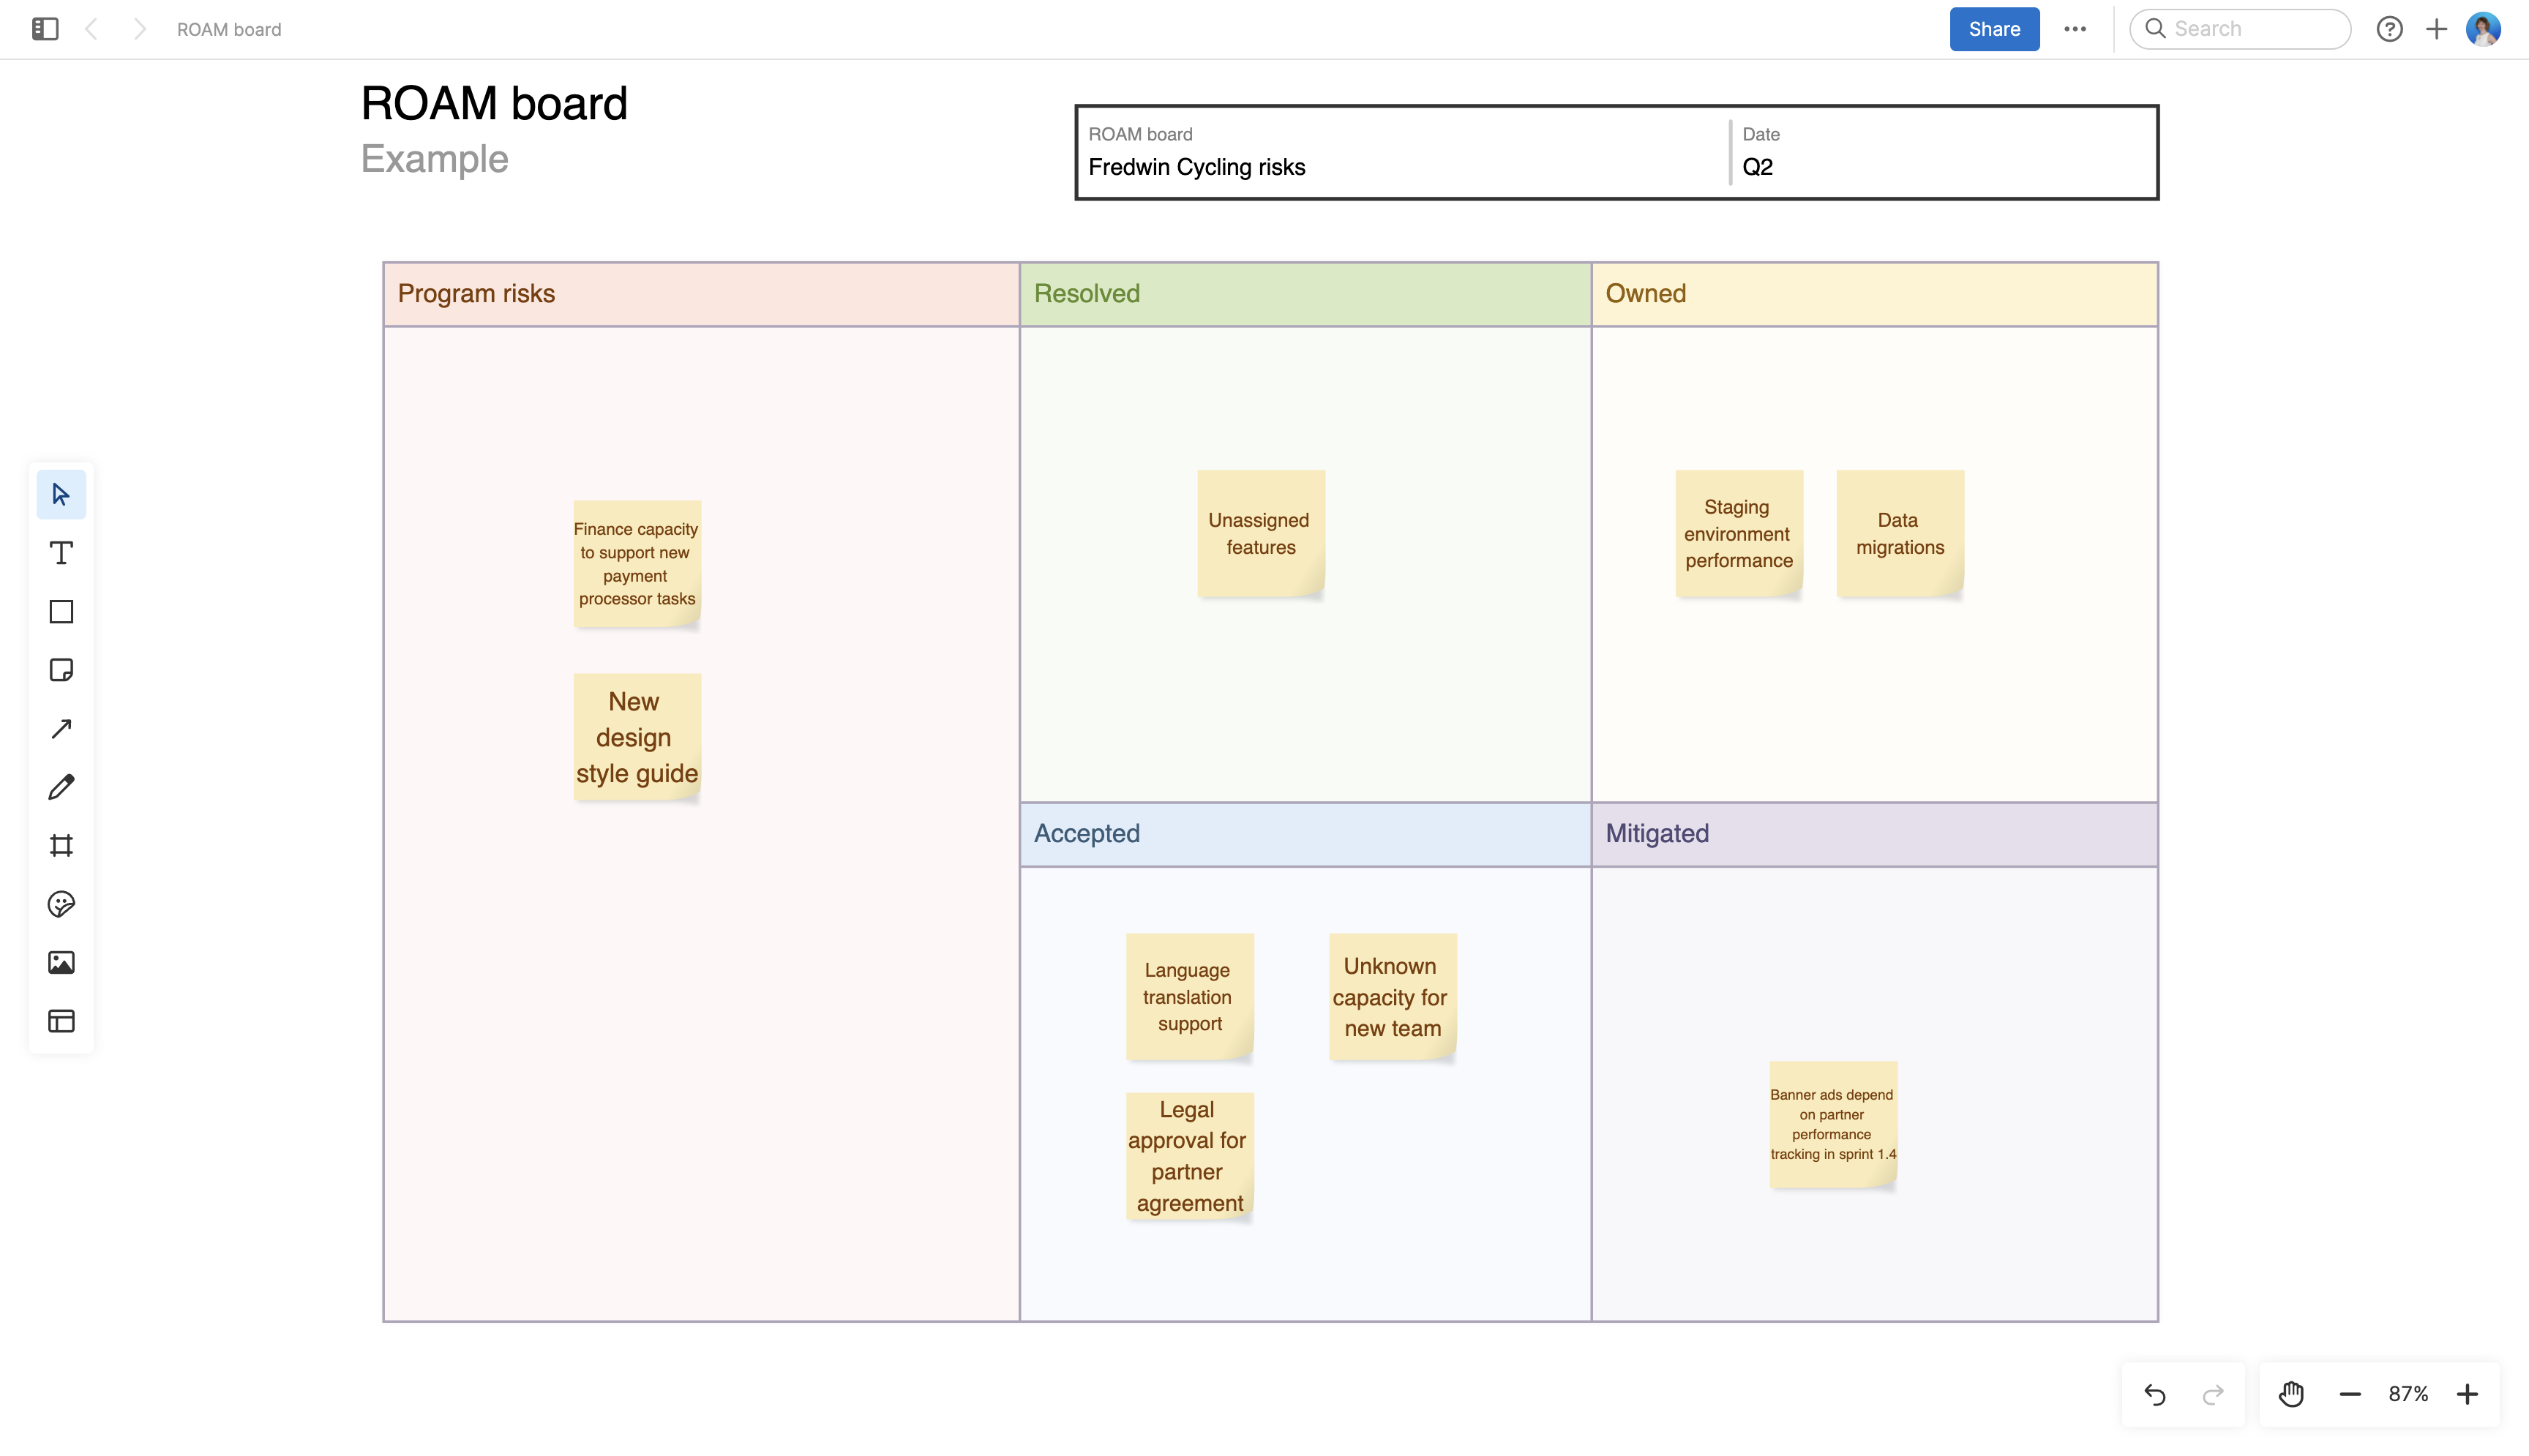The image size is (2529, 1456).
Task: Open the create new plus menu
Action: [x=2436, y=28]
